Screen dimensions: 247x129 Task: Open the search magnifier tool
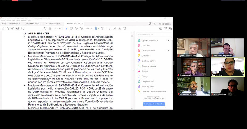23,28
